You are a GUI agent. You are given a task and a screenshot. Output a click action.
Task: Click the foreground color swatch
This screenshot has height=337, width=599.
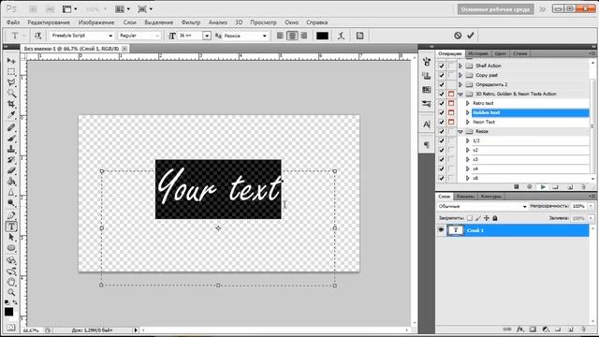coord(8,312)
